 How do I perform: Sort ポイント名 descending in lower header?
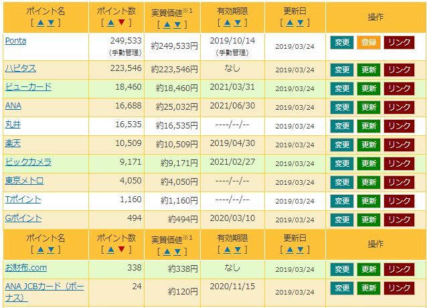click(51, 250)
